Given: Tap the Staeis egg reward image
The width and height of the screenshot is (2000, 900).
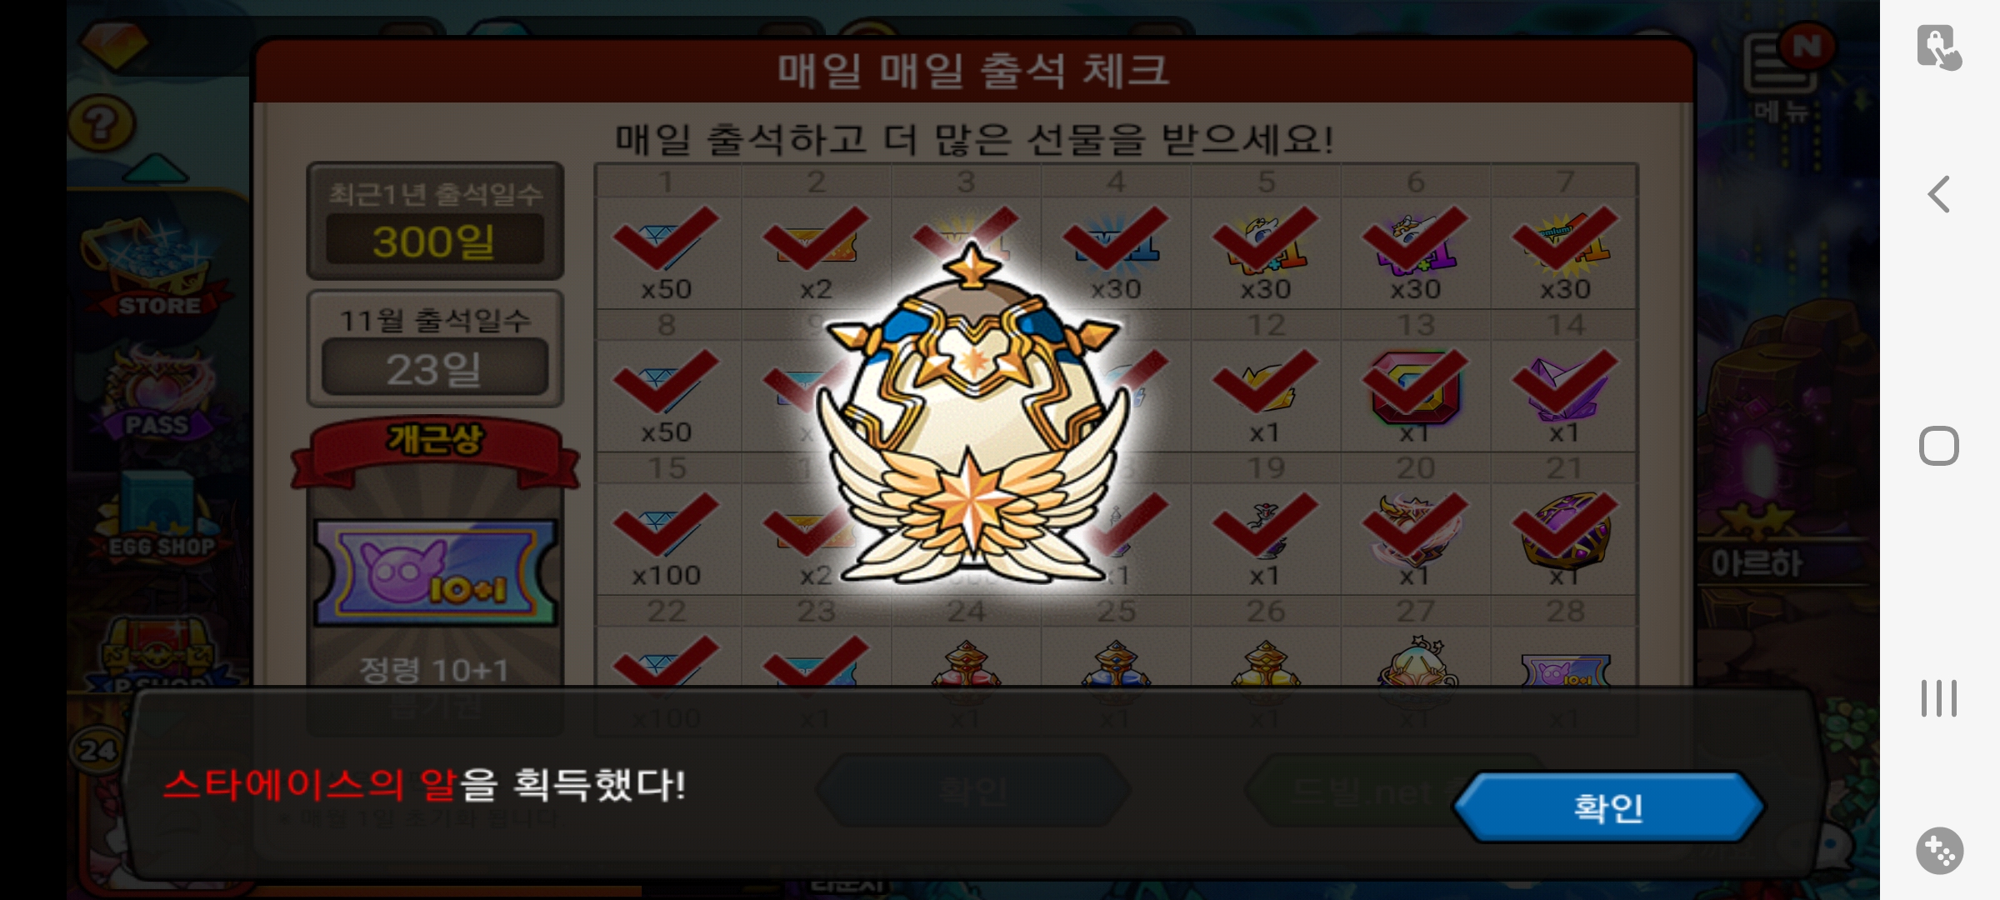Looking at the screenshot, I should [972, 414].
